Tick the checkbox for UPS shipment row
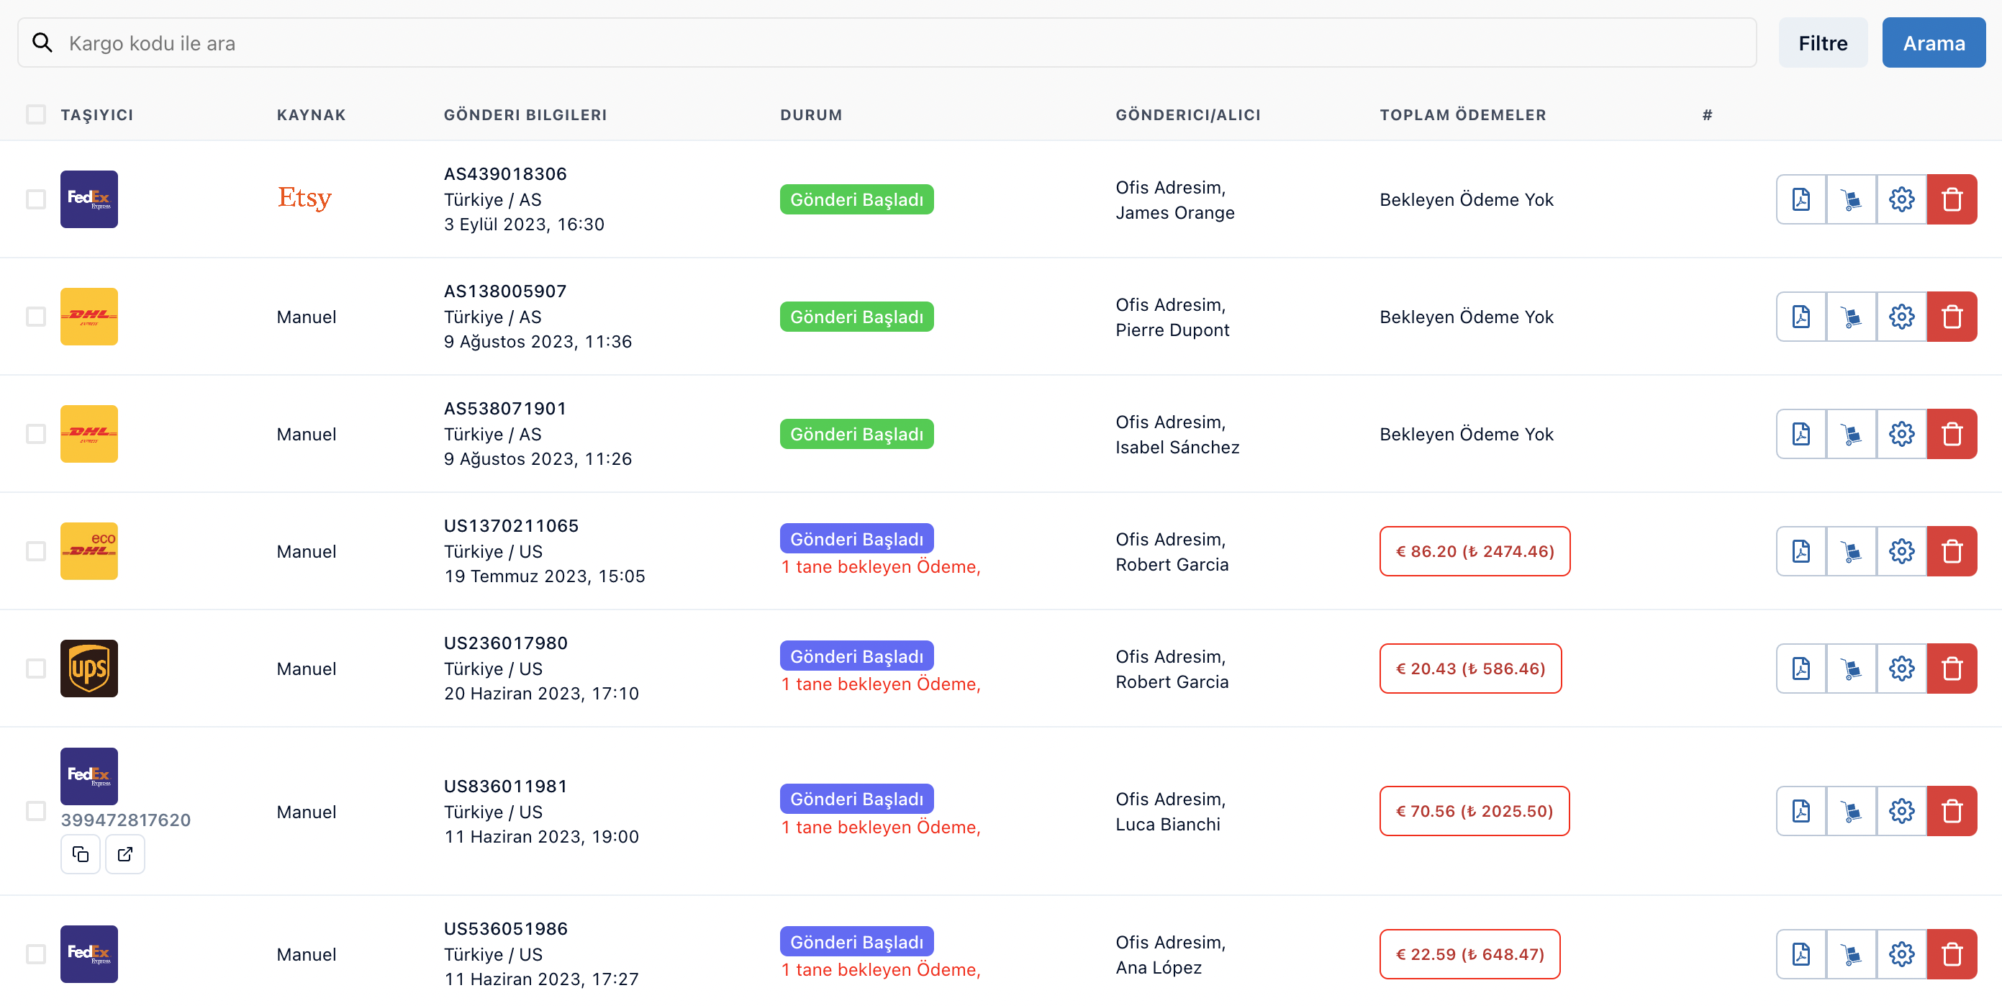This screenshot has height=1006, width=2002. coord(36,669)
